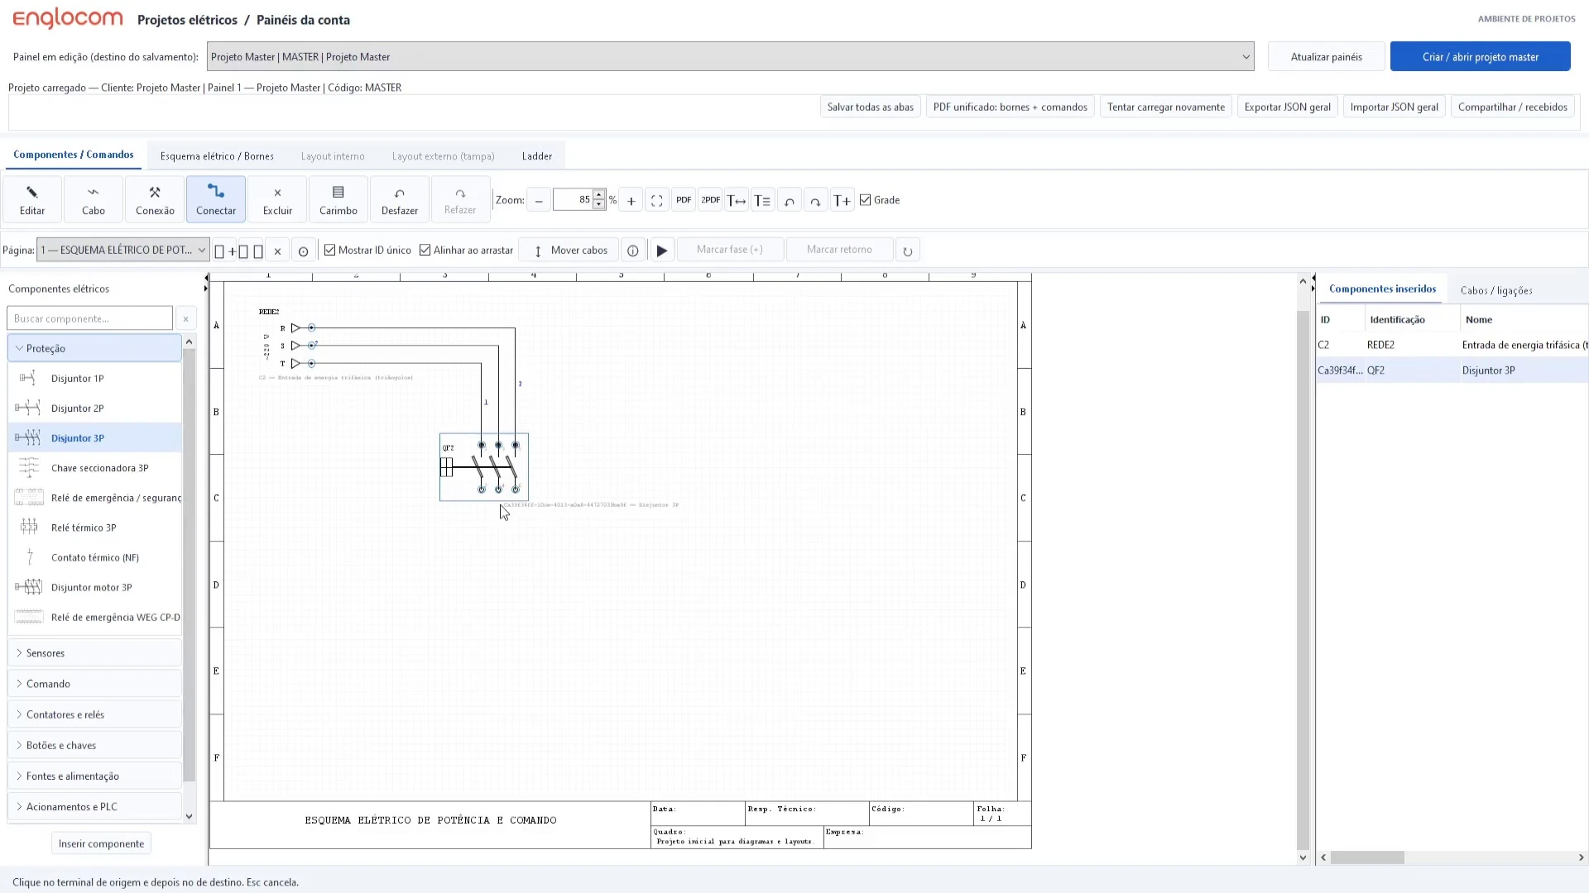Click Salvar todas as abas
1589x893 pixels.
871,107
